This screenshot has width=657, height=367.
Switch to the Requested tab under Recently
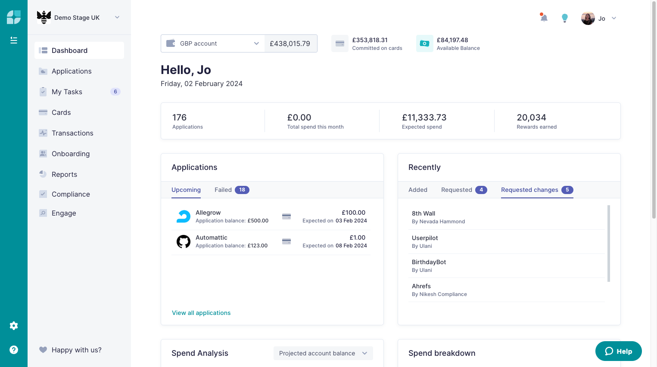click(x=464, y=190)
